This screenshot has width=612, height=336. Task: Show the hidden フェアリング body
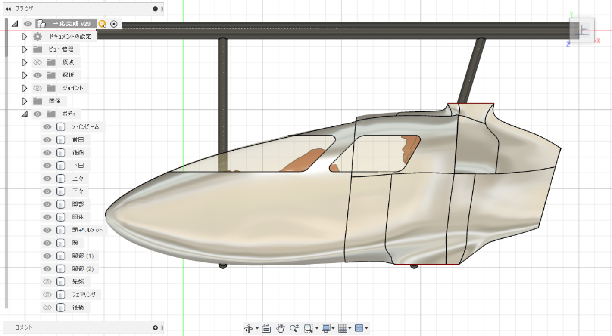coord(47,295)
